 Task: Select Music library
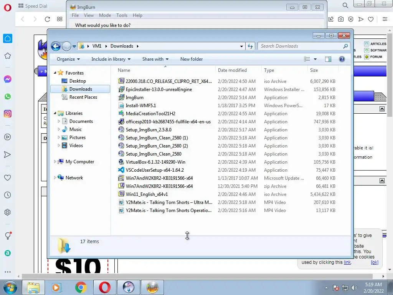click(76, 129)
